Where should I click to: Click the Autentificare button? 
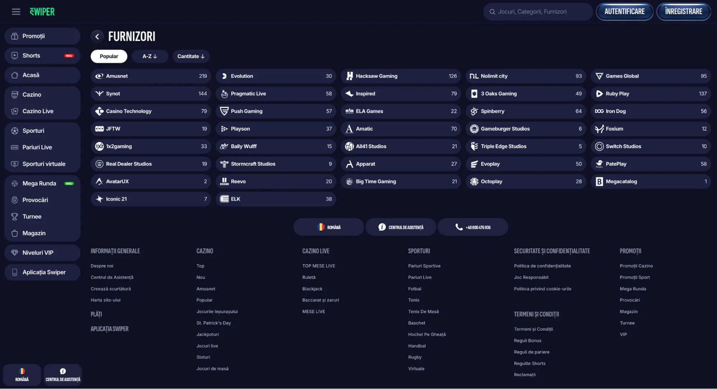point(624,11)
